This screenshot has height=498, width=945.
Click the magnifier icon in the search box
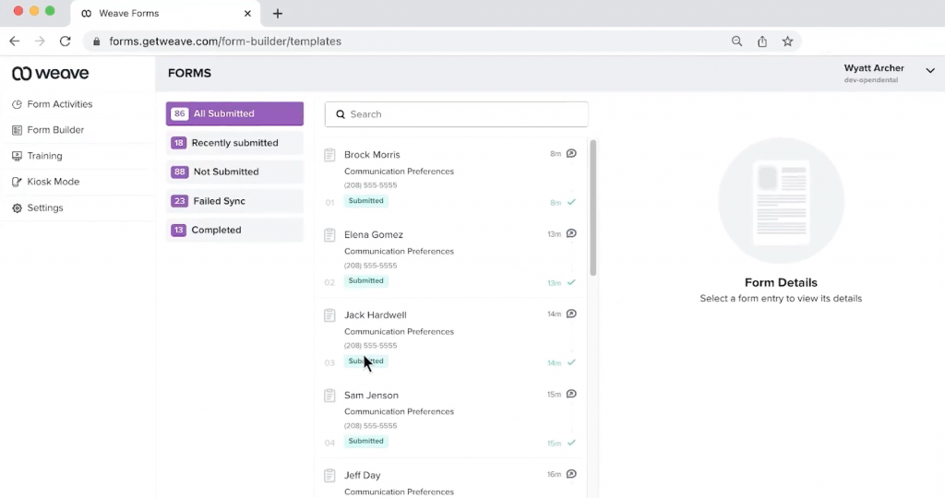[341, 114]
